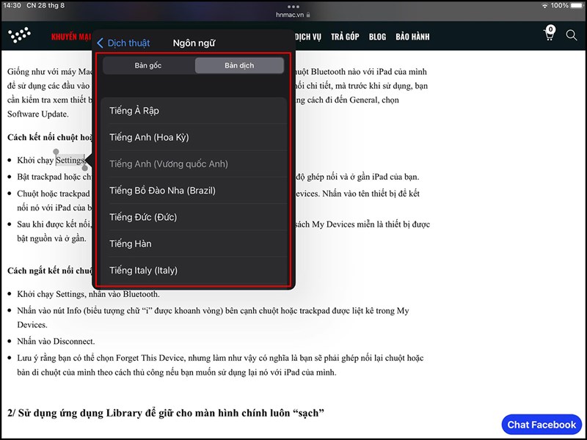The width and height of the screenshot is (587, 440).
Task: Switch to the Bản dịch segment
Action: coord(239,65)
